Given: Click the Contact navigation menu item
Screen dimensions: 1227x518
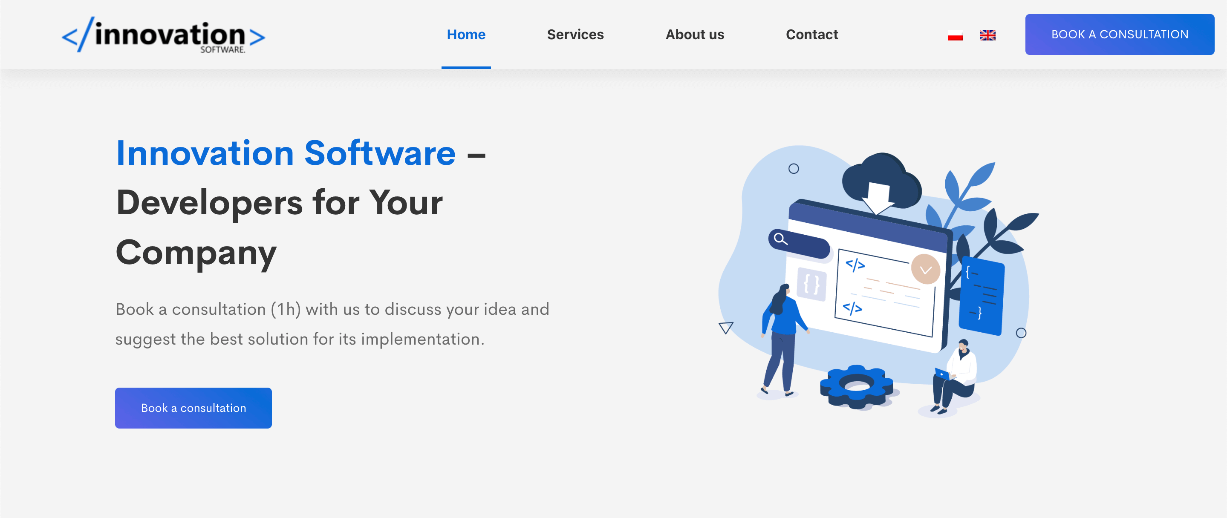Looking at the screenshot, I should point(811,35).
